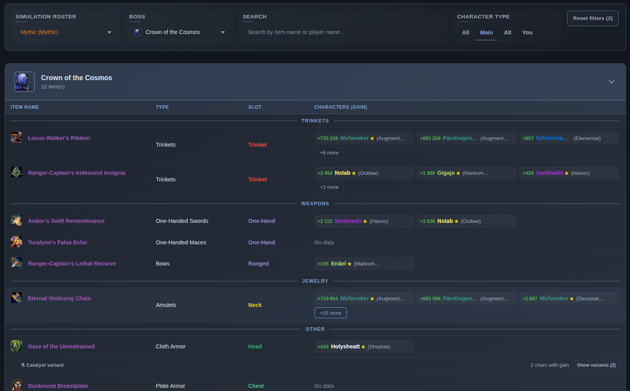Open Gaze of the Unrestrained link

[61, 346]
